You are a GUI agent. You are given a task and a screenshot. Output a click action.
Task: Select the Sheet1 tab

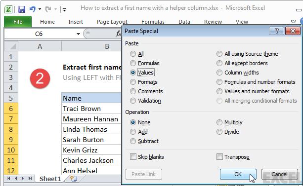coord(50,179)
